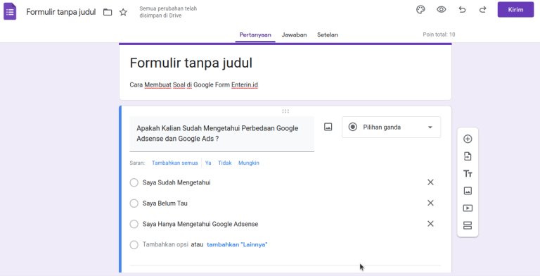Preview the form with eye icon
540x276 pixels.
(441, 10)
